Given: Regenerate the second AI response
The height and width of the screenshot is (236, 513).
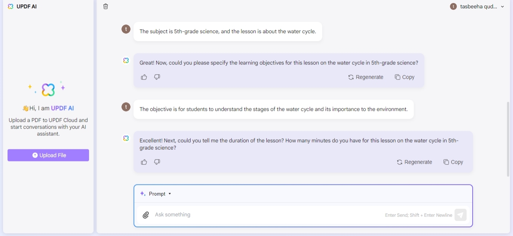Looking at the screenshot, I should (414, 162).
